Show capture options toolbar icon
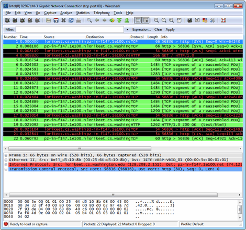246x230 pixels. [15, 20]
